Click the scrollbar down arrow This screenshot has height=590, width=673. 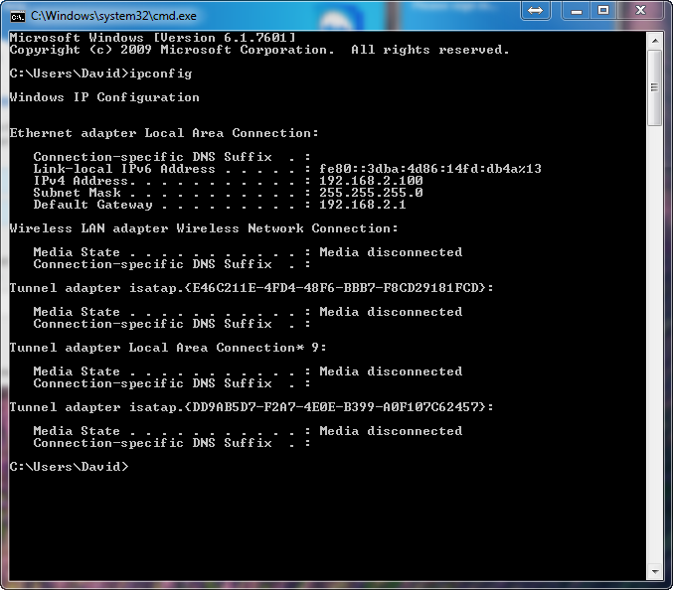click(655, 571)
